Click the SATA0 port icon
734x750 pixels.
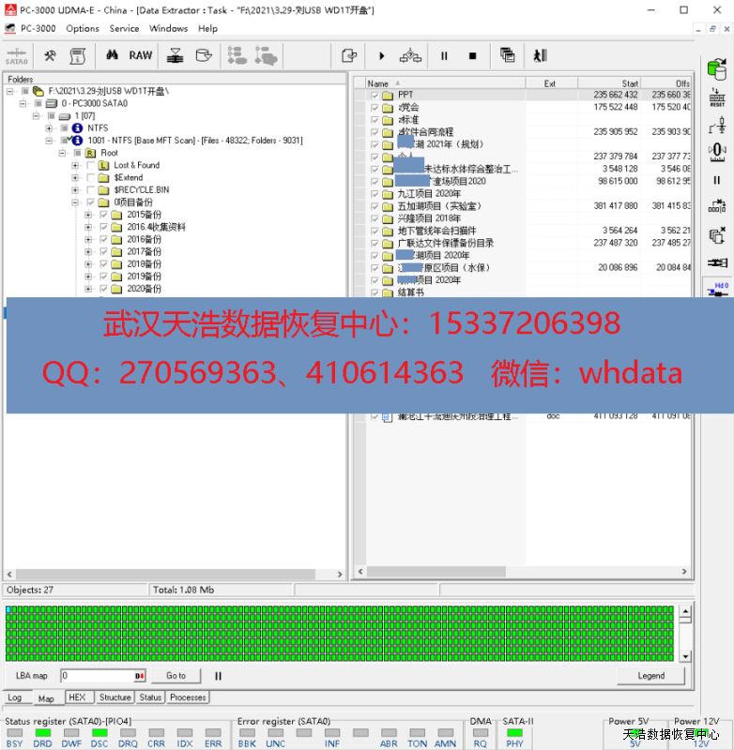(17, 55)
